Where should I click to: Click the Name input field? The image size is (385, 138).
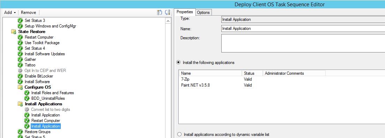[303, 29]
